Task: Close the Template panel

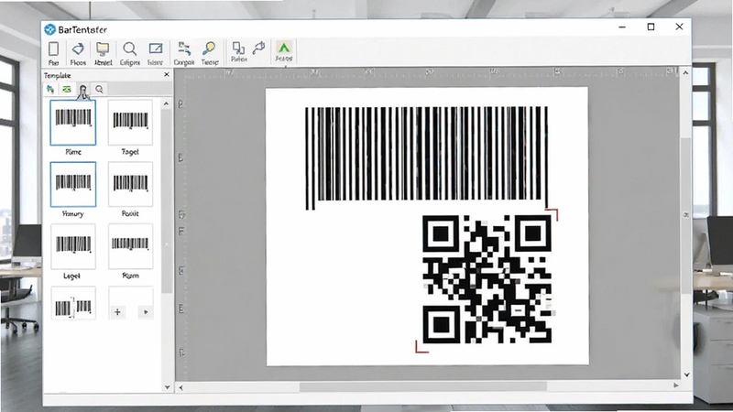Action: 167,74
